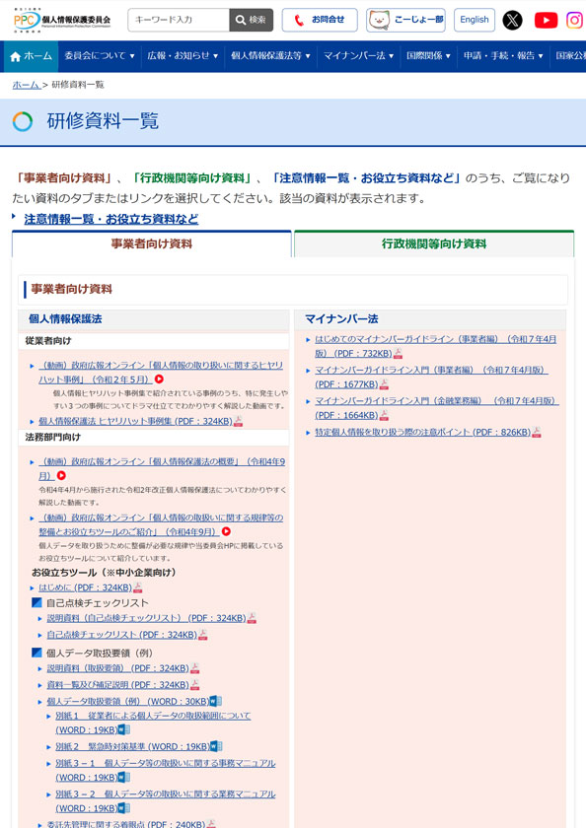The height and width of the screenshot is (828, 586).
Task: Open 別紙2 緊急時対策基準 WORD link
Action: 132,747
